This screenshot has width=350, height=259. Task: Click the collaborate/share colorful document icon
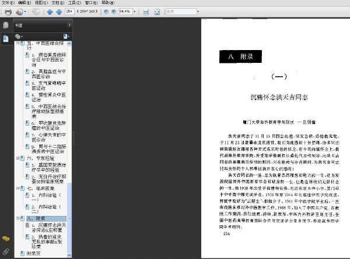[x=19, y=12]
